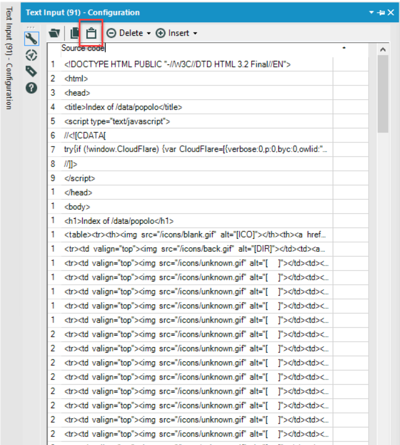Select the </head> cell
This screenshot has height=445, width=400.
[x=197, y=193]
